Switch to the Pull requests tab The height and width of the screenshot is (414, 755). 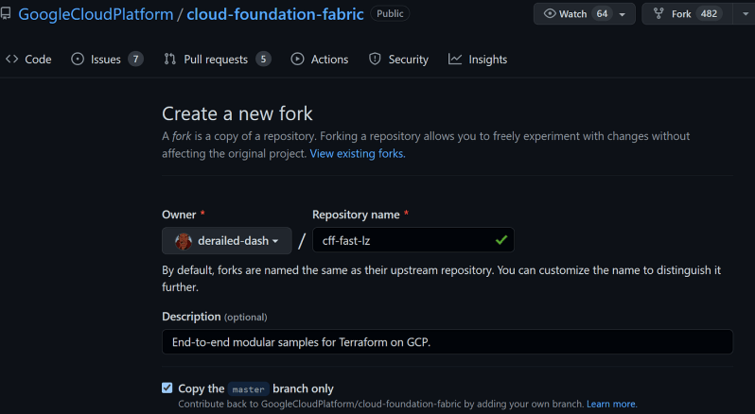pyautogui.click(x=218, y=60)
